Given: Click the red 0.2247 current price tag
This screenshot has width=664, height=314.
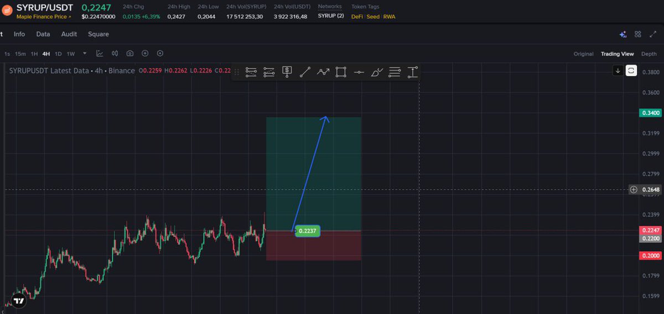Looking at the screenshot, I should pos(650,230).
